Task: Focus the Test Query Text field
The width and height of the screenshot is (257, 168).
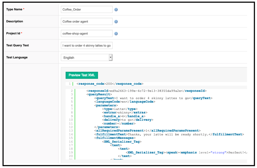Action: (86, 46)
